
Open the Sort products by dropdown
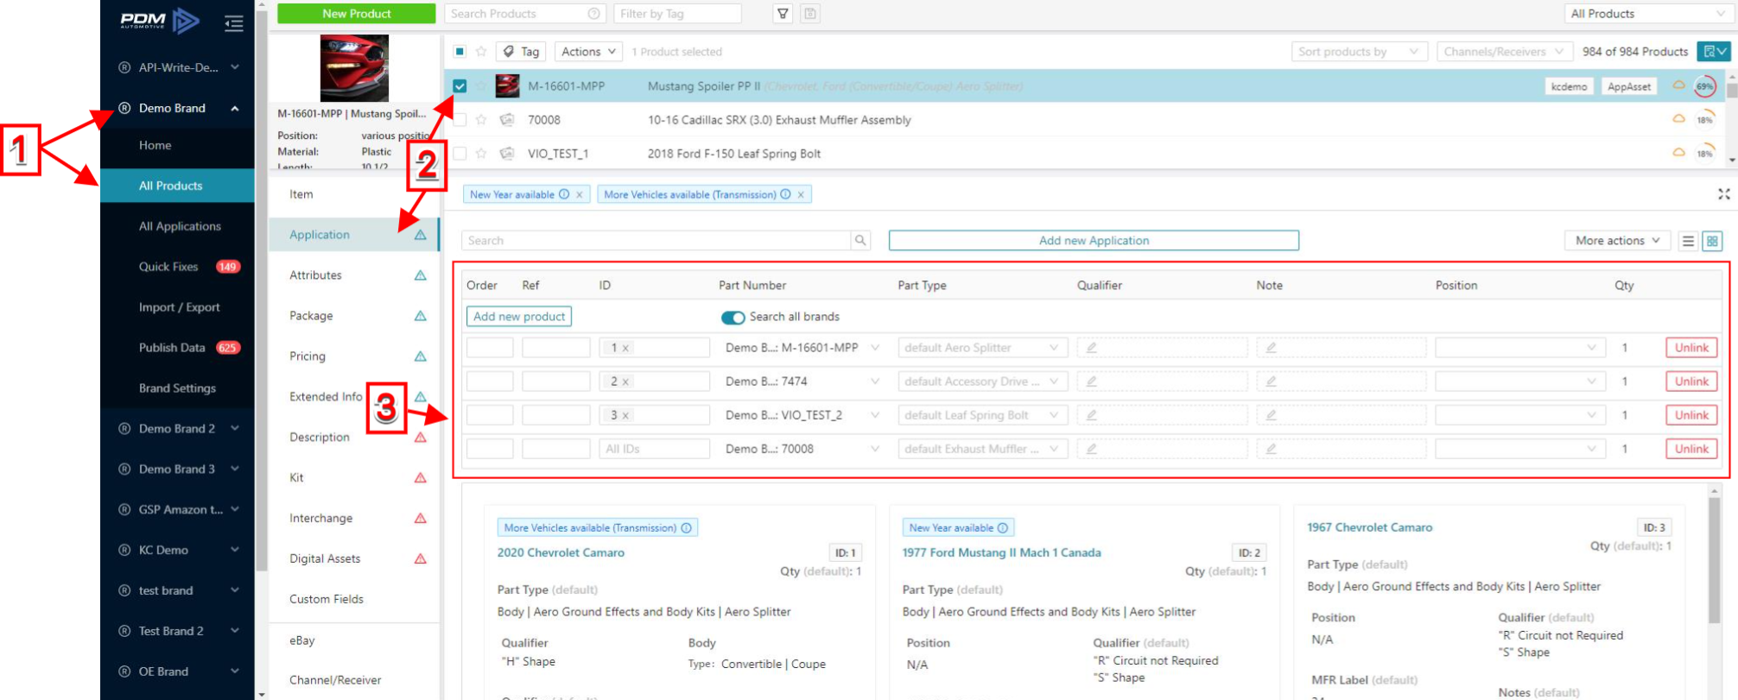(1359, 52)
